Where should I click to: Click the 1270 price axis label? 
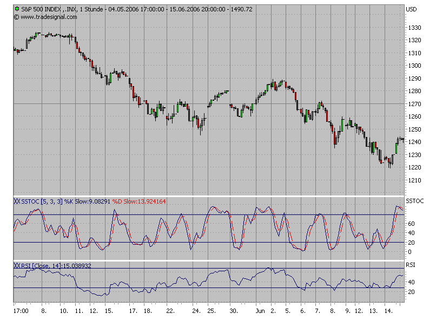414,104
